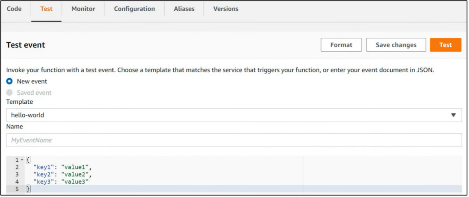
Task: Open the Monitor tab
Action: click(83, 9)
